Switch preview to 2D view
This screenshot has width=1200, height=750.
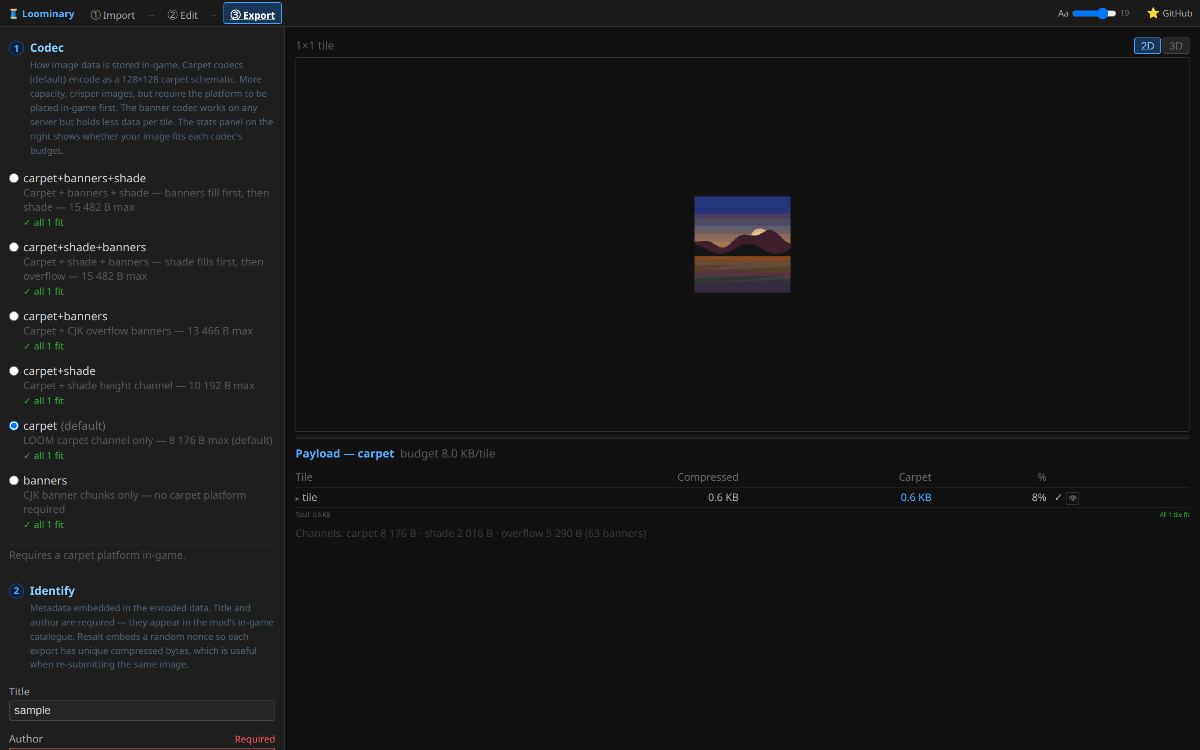tap(1147, 46)
